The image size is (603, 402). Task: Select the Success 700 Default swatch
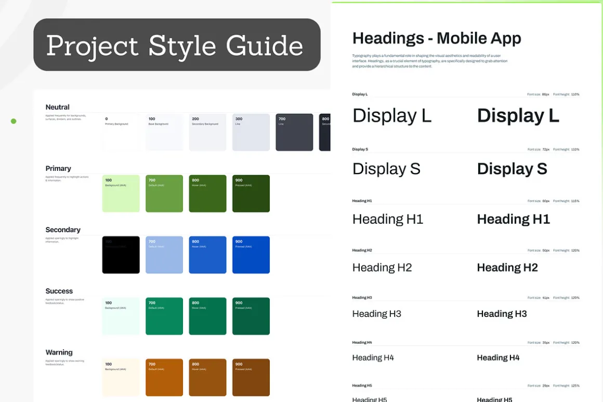pos(164,316)
